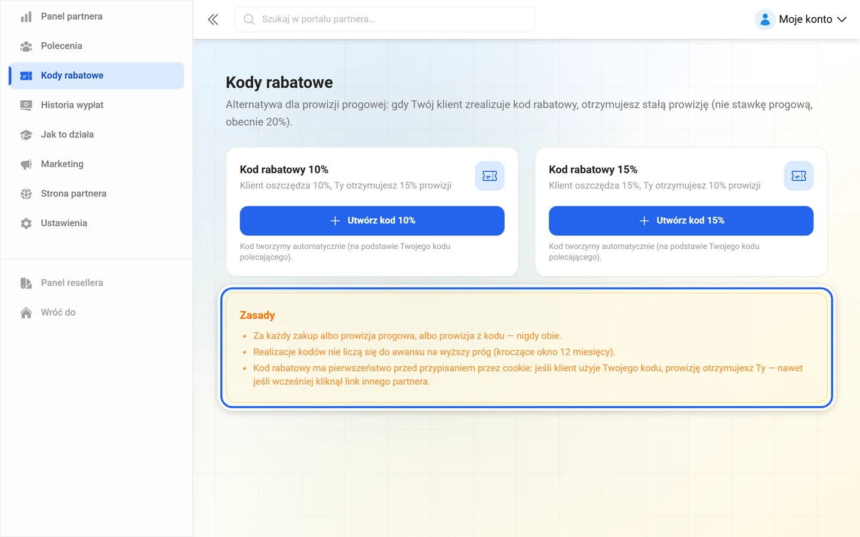Click the Marketing megaphone icon
The width and height of the screenshot is (860, 537).
26,164
